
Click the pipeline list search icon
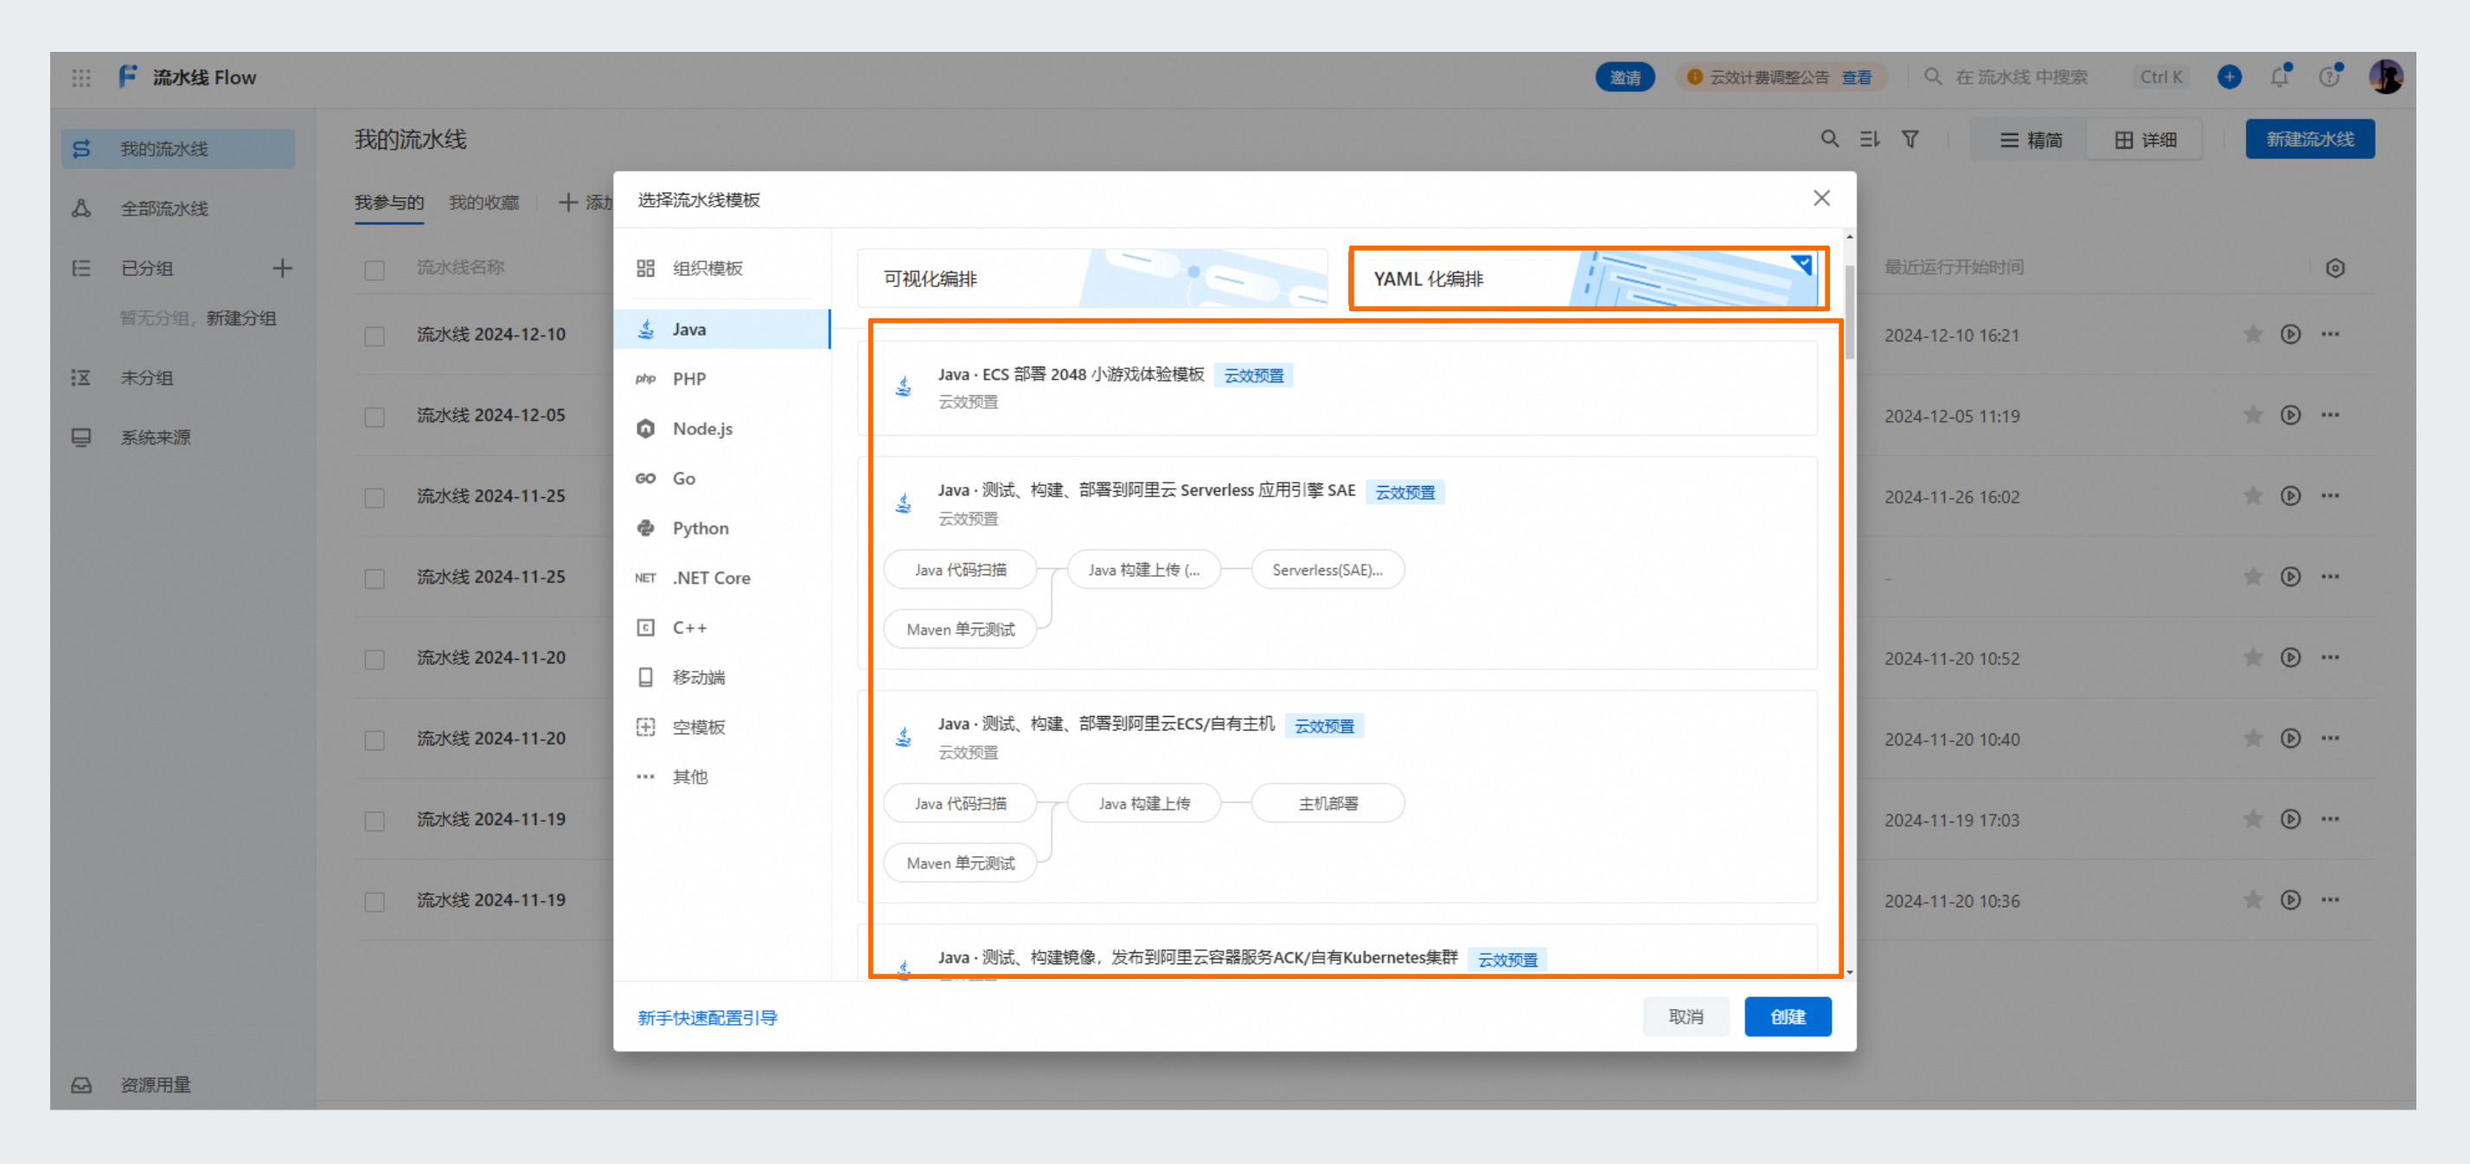coord(1829,139)
